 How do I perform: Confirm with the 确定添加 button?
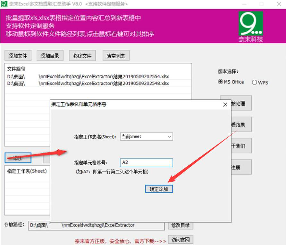159,189
